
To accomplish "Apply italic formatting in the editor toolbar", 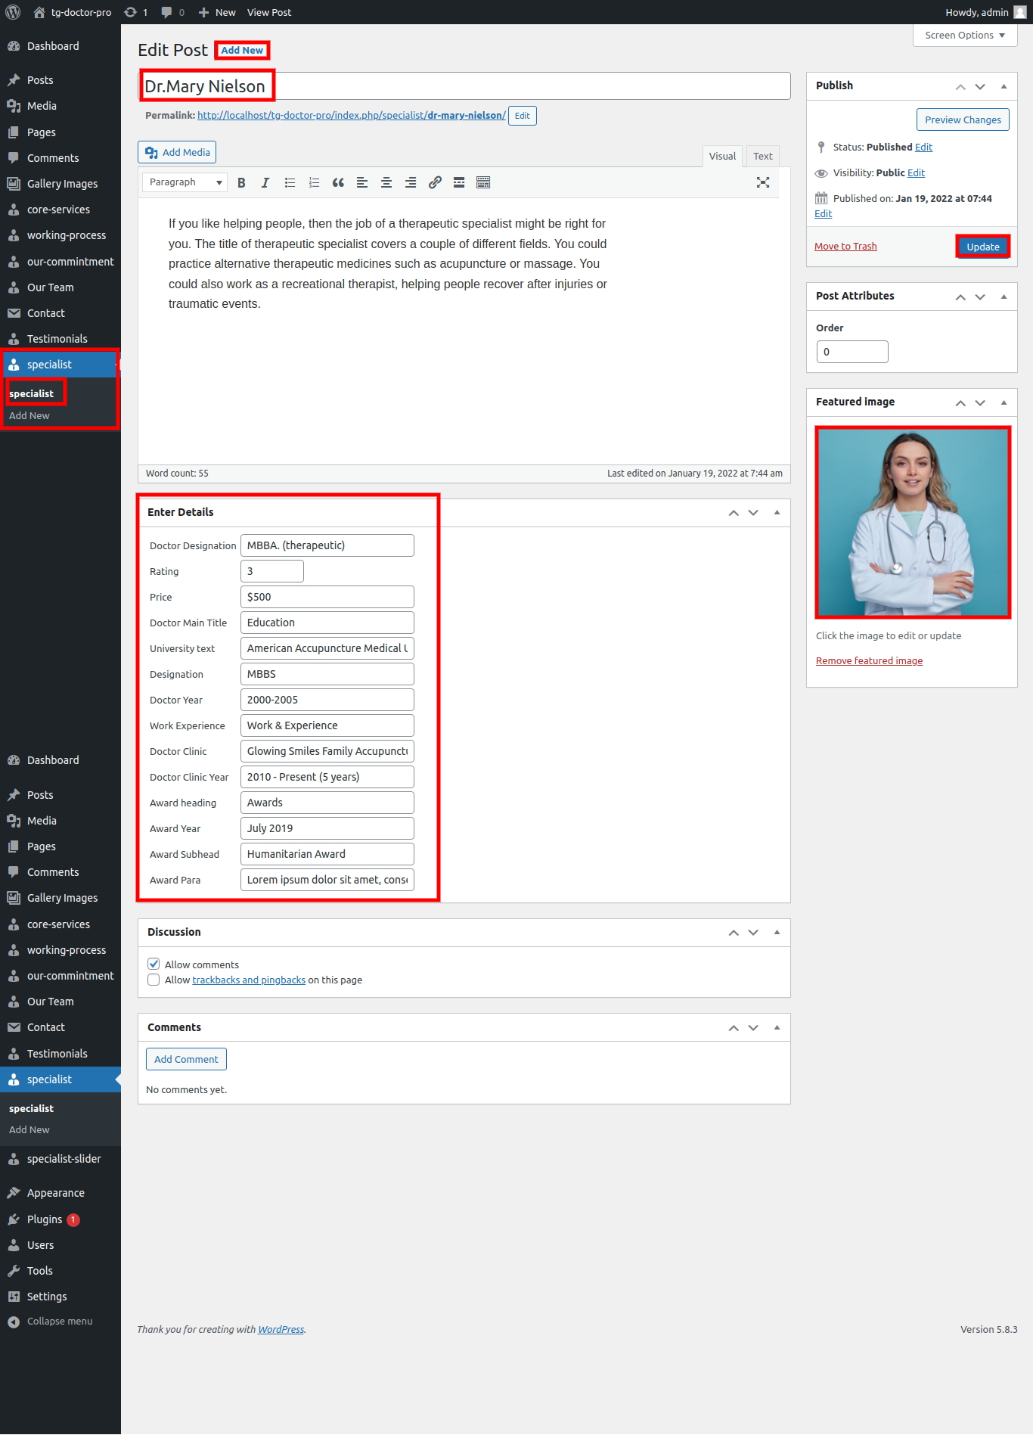I will (265, 183).
